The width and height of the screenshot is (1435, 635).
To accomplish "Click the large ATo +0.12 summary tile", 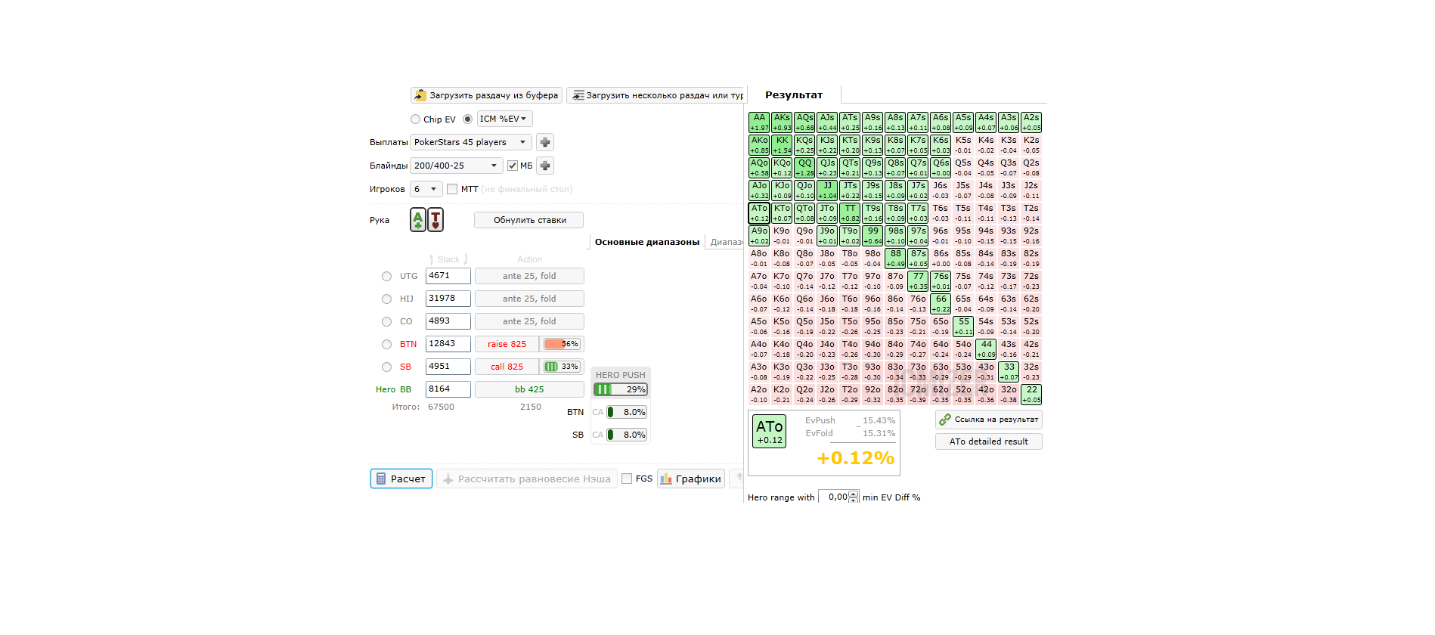I will point(770,431).
